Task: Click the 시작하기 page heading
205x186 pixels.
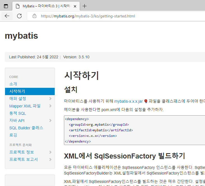Action: click(x=81, y=75)
